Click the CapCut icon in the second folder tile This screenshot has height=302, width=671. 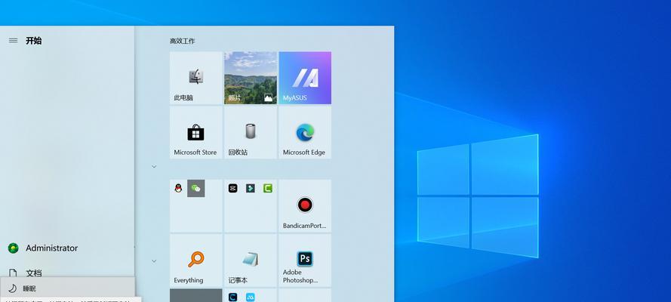[232, 188]
